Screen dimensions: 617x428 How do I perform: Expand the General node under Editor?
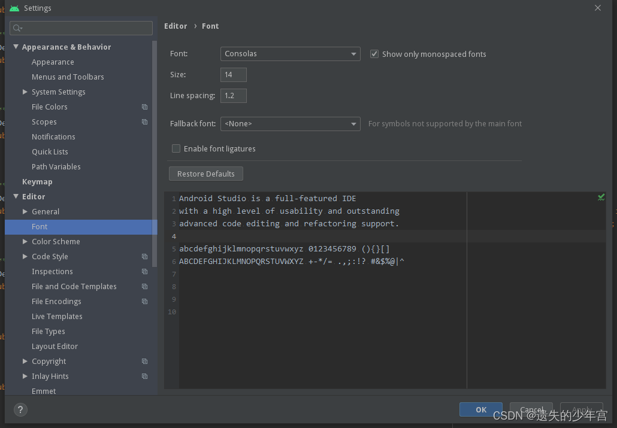(x=25, y=211)
